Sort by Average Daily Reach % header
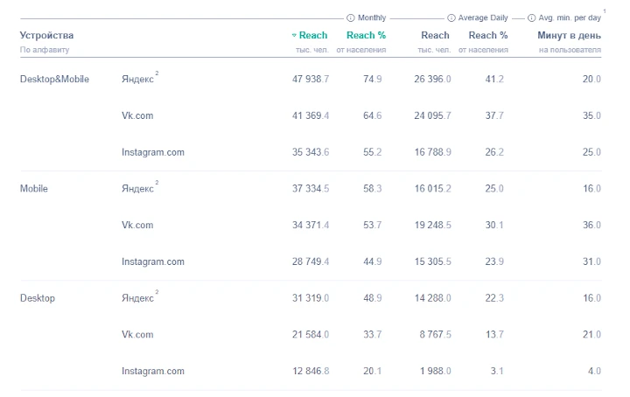The image size is (630, 397). point(487,36)
